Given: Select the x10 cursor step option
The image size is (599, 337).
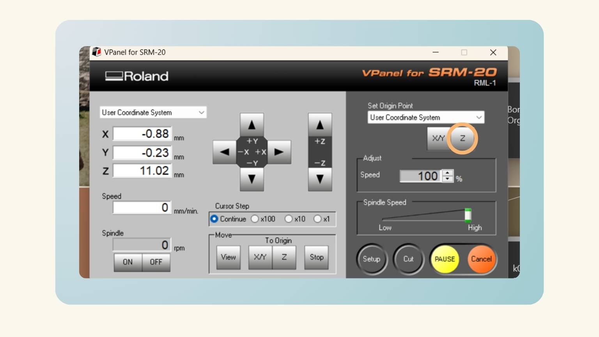Looking at the screenshot, I should pos(295,219).
